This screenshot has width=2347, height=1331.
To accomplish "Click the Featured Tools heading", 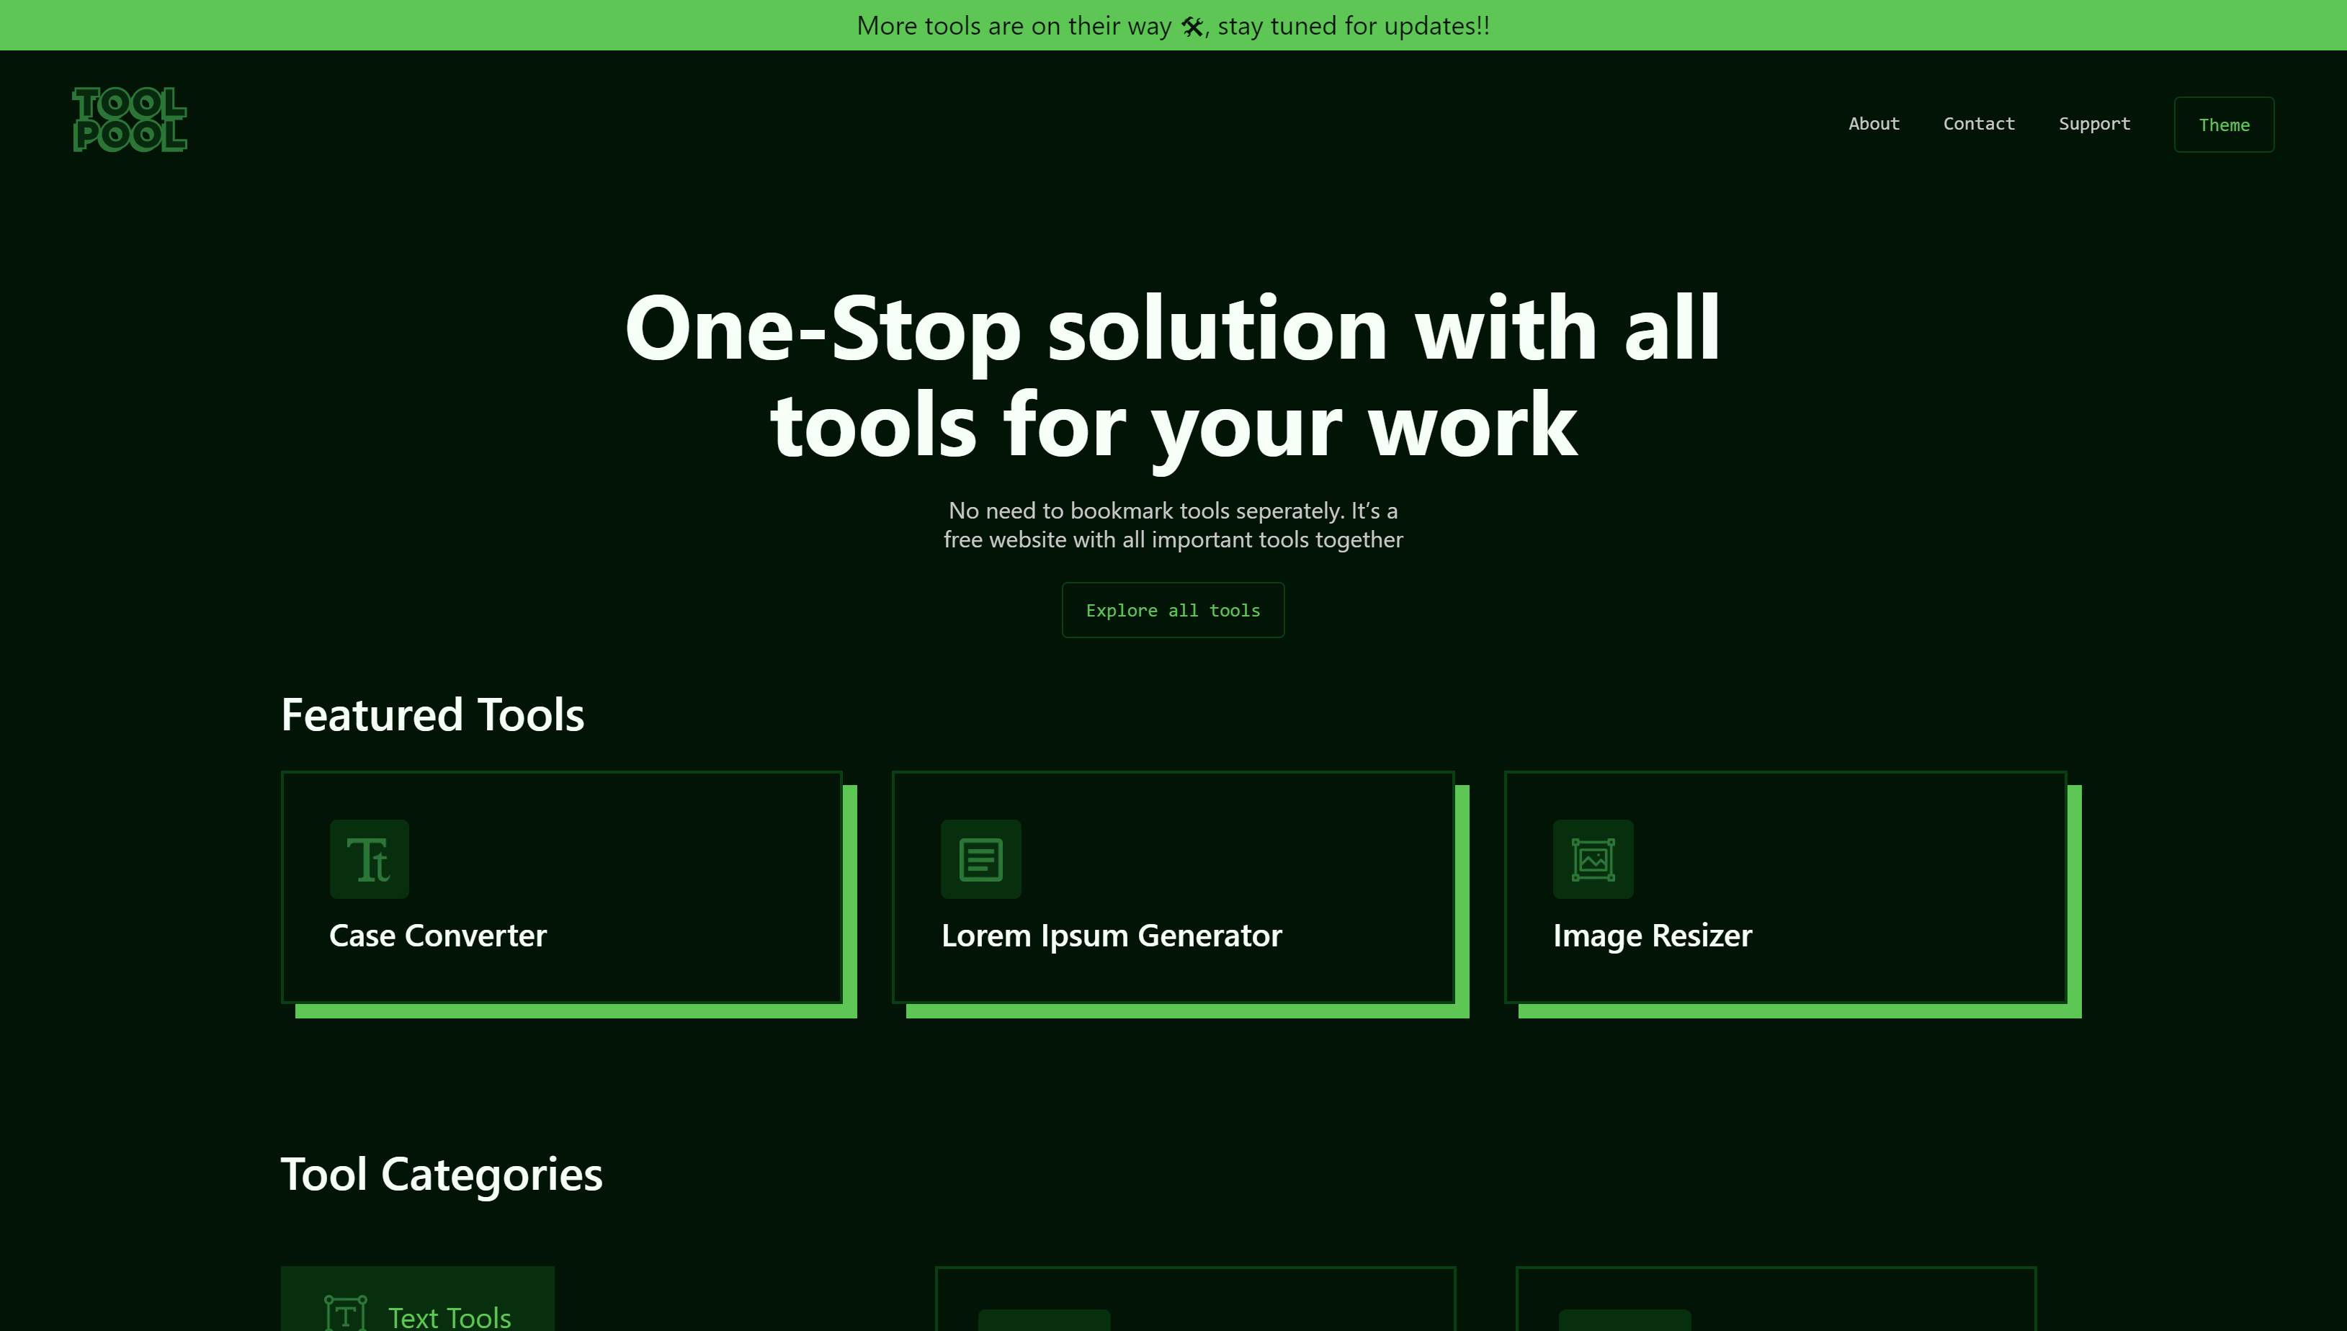I will (432, 715).
